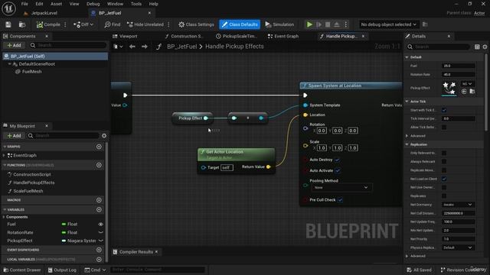The height and width of the screenshot is (275, 490).
Task: Select BP_JetFuel (Self) component
Action: point(55,56)
